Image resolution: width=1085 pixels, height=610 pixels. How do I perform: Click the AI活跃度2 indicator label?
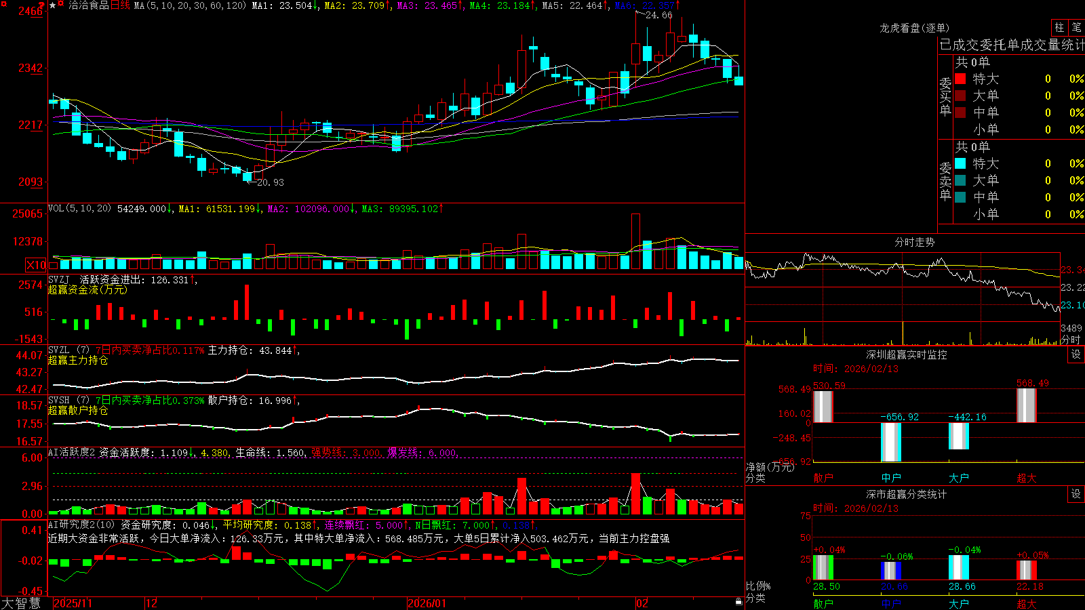[x=72, y=452]
